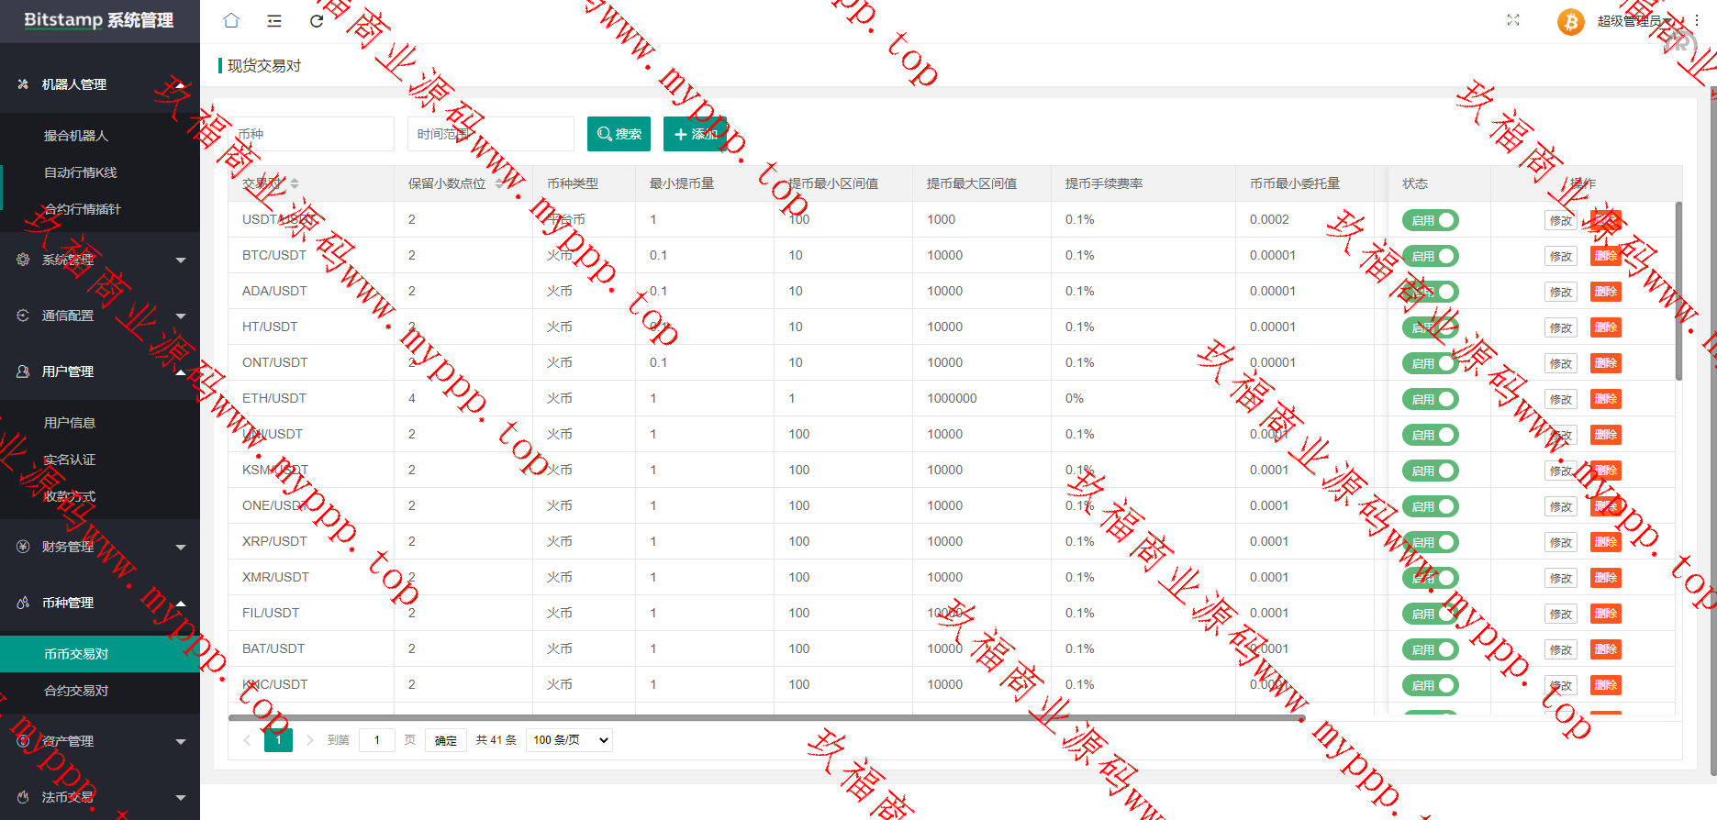The image size is (1717, 820).
Task: Click the Bitcoin avatar icon
Action: point(1570,21)
